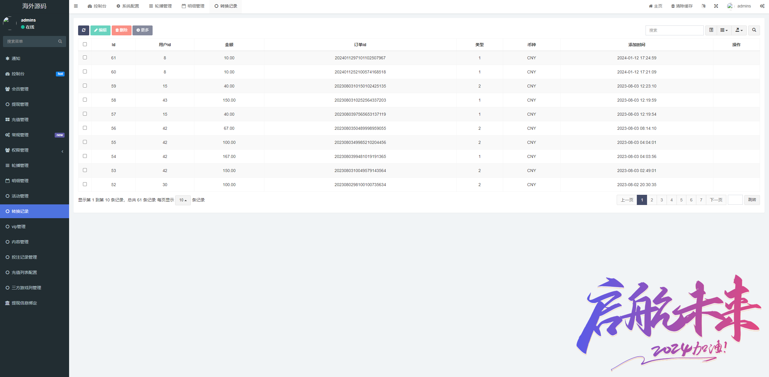Go to 主页 link
The height and width of the screenshot is (377, 769).
pyautogui.click(x=655, y=6)
